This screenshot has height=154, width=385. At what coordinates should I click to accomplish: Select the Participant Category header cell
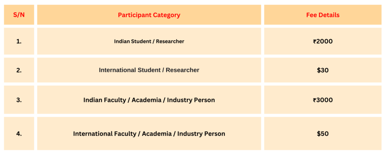(149, 15)
